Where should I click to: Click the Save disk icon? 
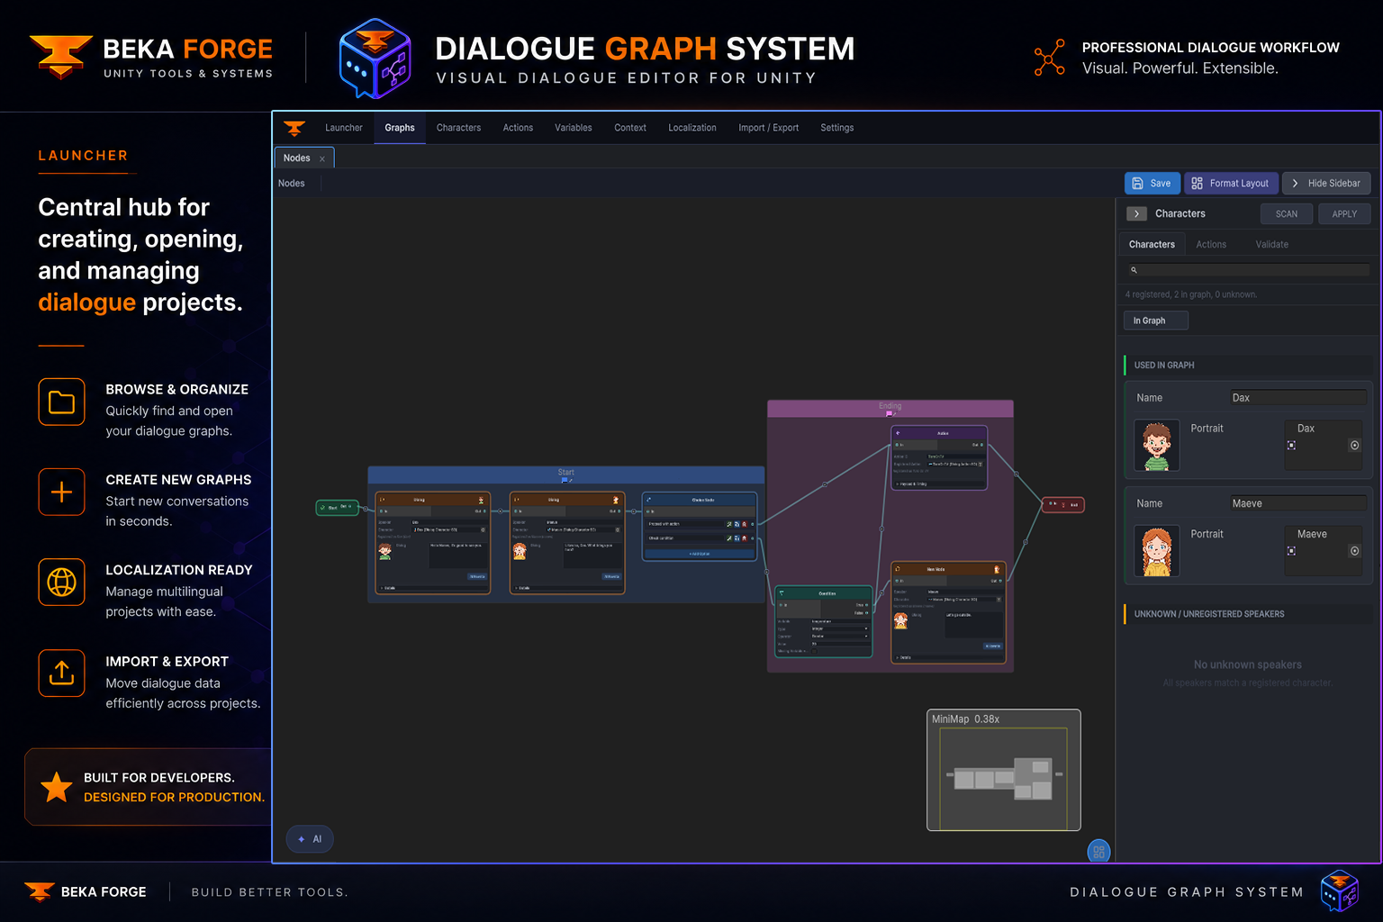1138,183
